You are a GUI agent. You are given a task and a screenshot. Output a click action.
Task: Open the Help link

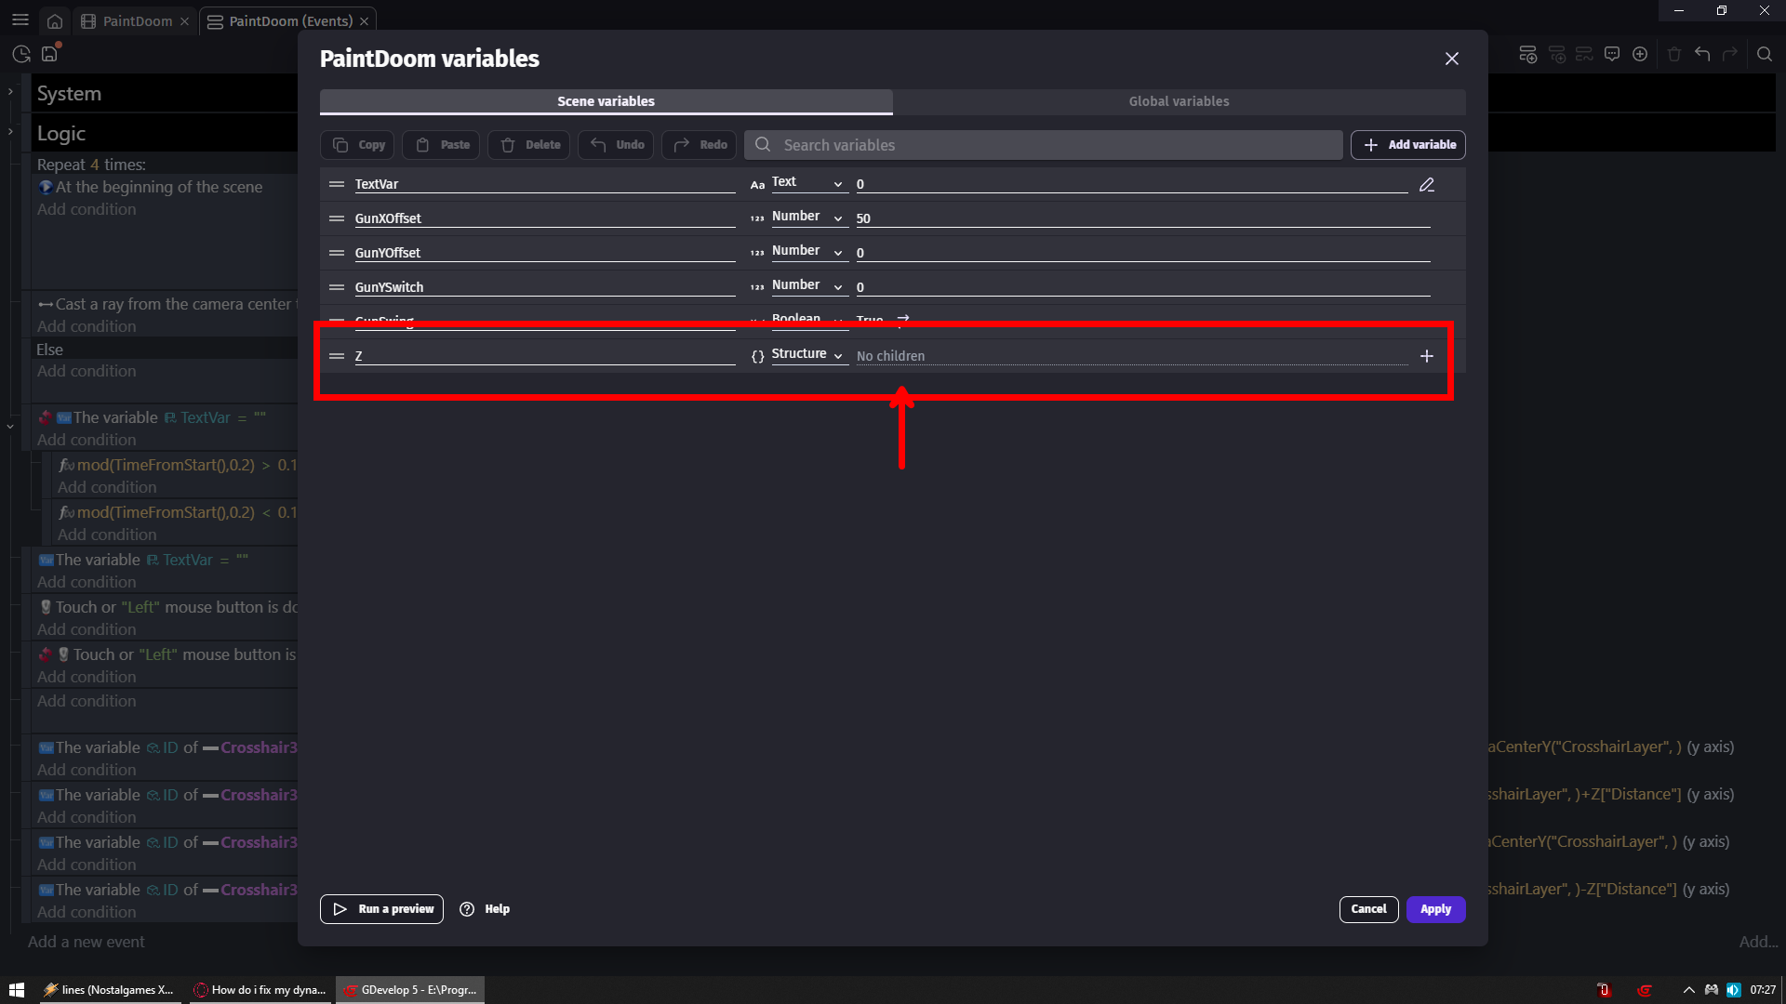486,909
